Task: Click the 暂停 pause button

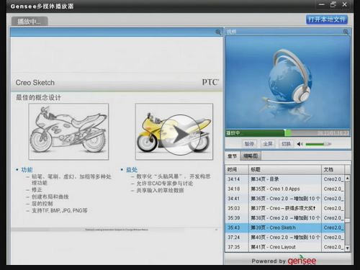Action: (x=249, y=144)
